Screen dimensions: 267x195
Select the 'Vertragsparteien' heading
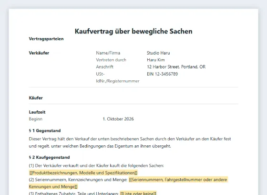pyautogui.click(x=46, y=39)
